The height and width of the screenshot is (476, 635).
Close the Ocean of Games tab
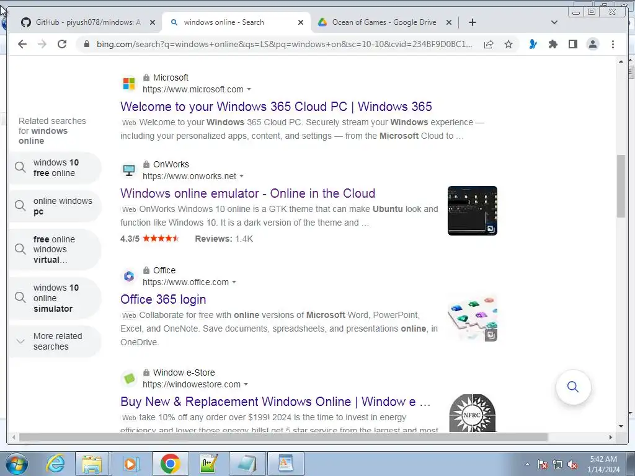449,22
